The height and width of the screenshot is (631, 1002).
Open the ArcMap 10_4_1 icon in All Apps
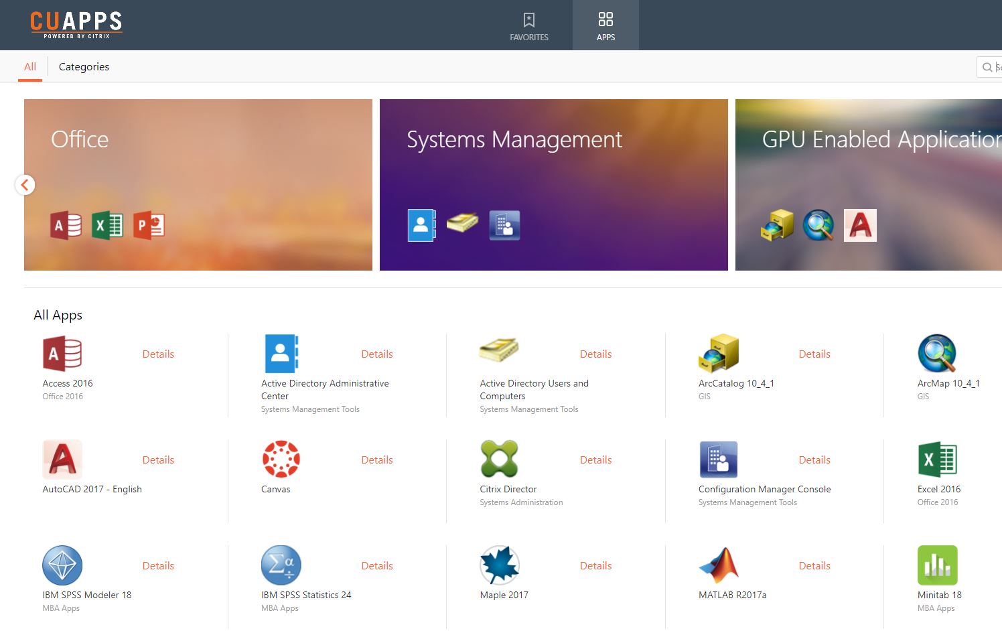pos(937,353)
